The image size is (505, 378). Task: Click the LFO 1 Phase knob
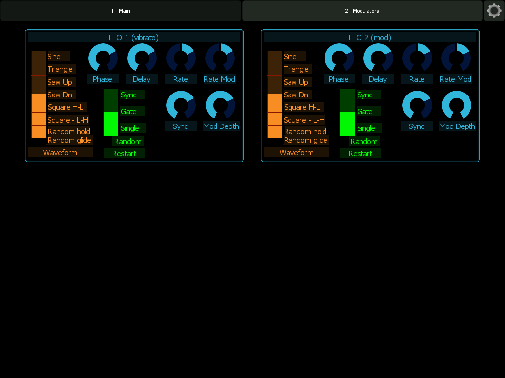click(x=103, y=58)
